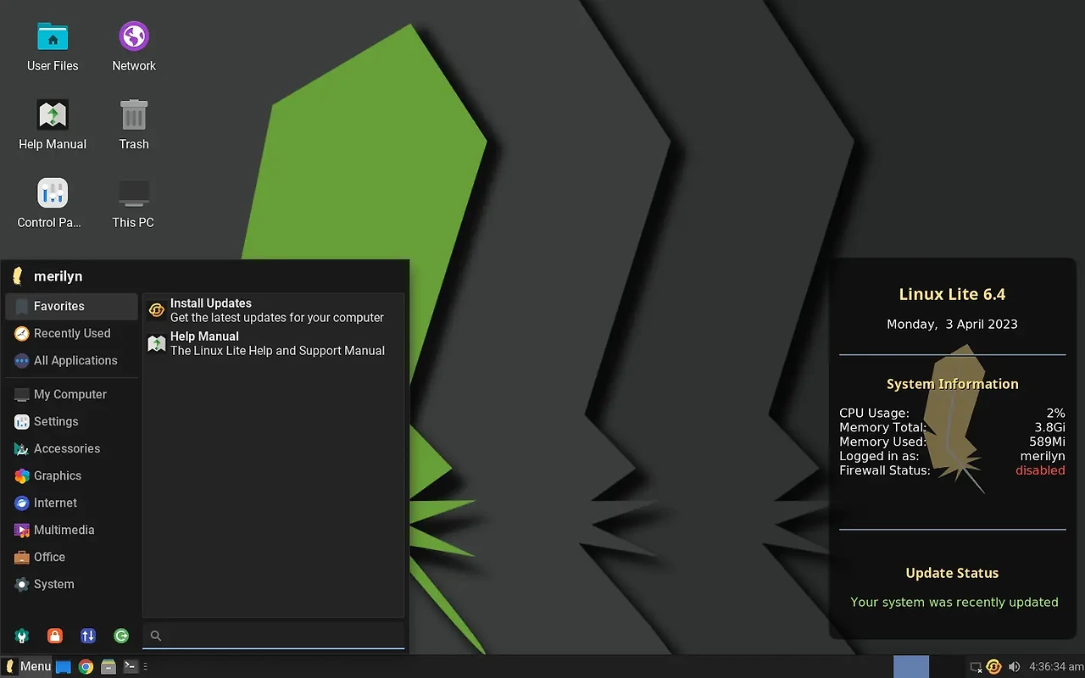Click 'Your system was recently updated' text

(x=954, y=603)
